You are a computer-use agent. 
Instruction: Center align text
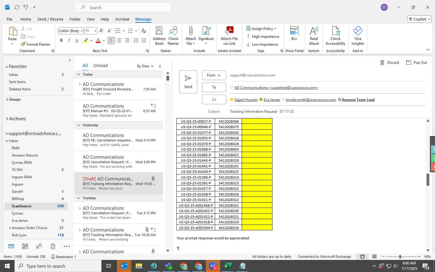click(x=119, y=40)
